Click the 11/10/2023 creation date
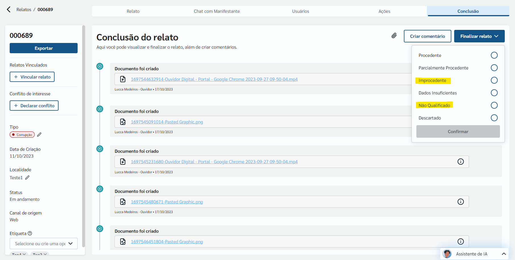The image size is (515, 260). 22,156
